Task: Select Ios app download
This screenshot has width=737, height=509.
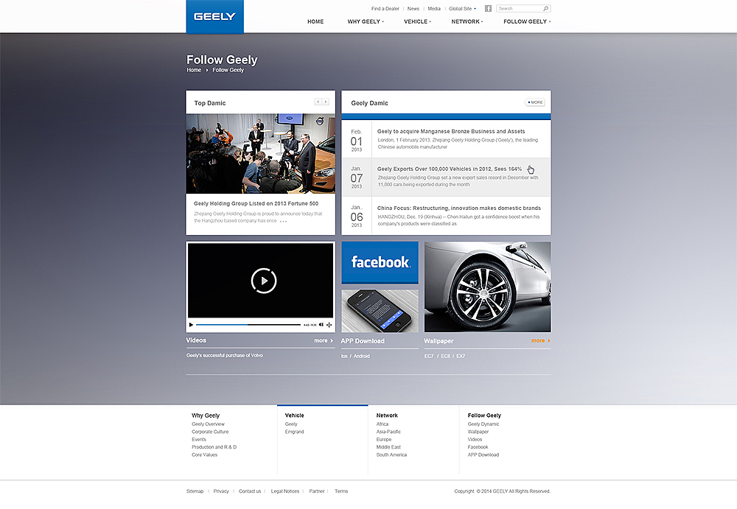Action: pyautogui.click(x=344, y=357)
